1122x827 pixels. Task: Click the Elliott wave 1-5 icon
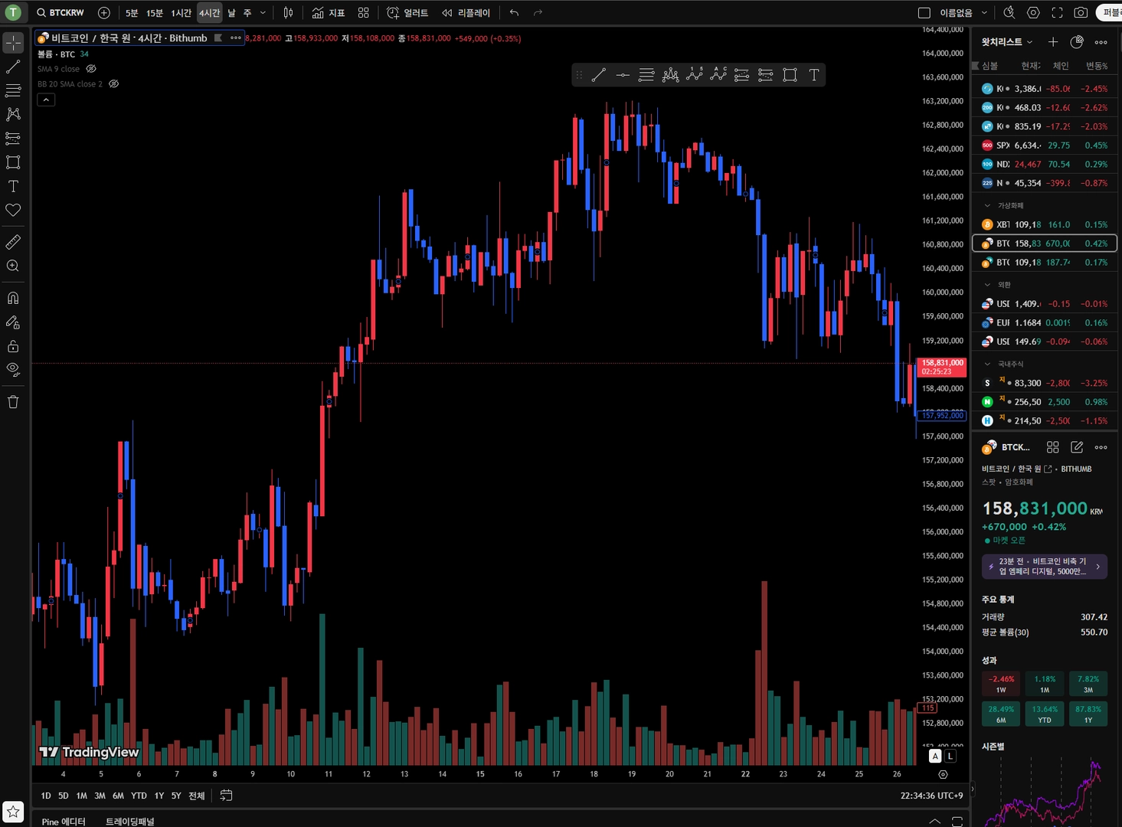click(x=694, y=75)
